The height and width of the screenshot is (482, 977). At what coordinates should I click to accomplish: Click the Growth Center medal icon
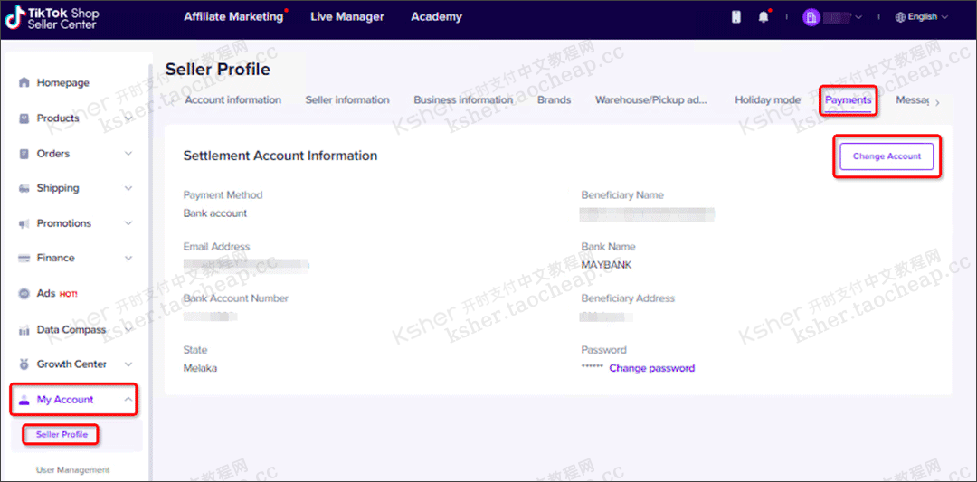pyautogui.click(x=24, y=364)
